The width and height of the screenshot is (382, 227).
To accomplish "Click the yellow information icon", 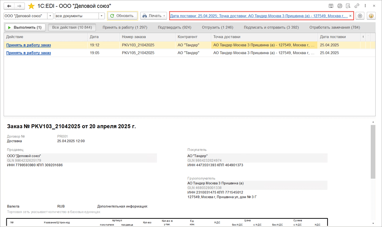I will click(x=371, y=16).
